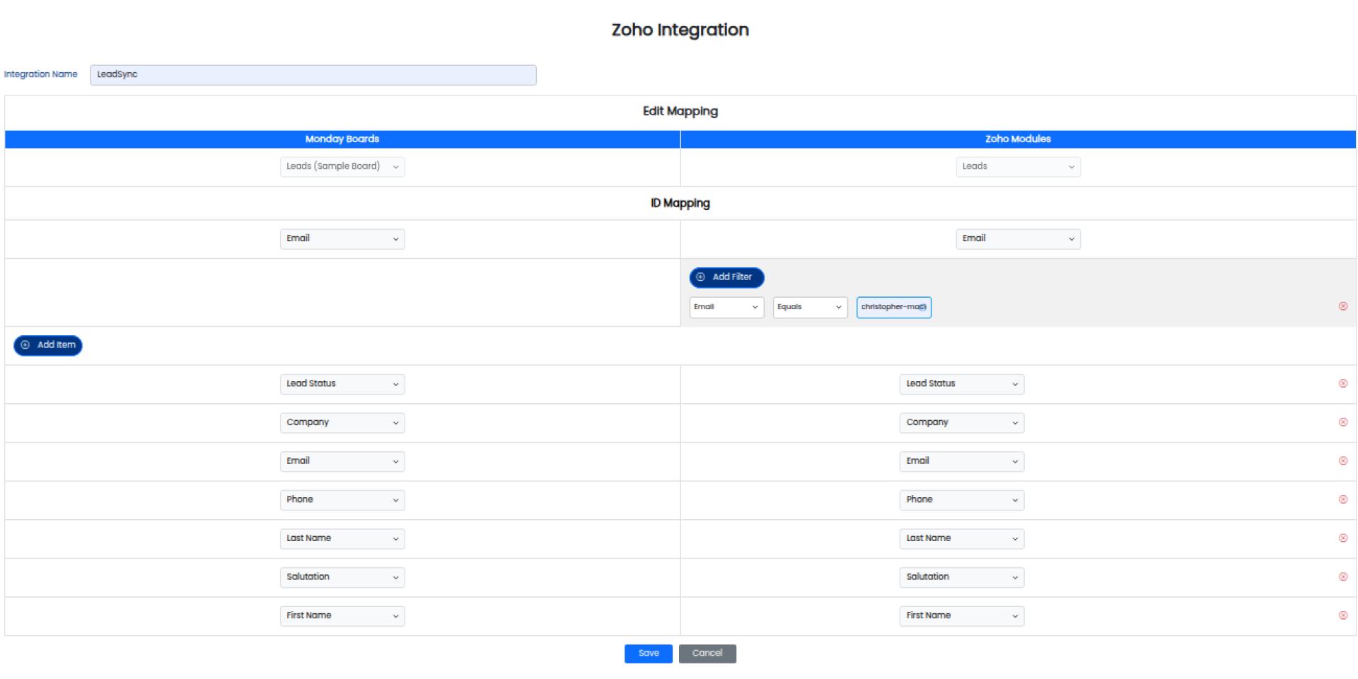
Task: Open the filter Equals operator dropdown
Action: coord(810,307)
